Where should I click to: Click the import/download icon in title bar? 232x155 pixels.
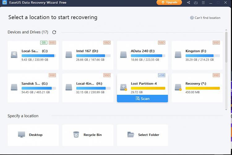coord(196,2)
